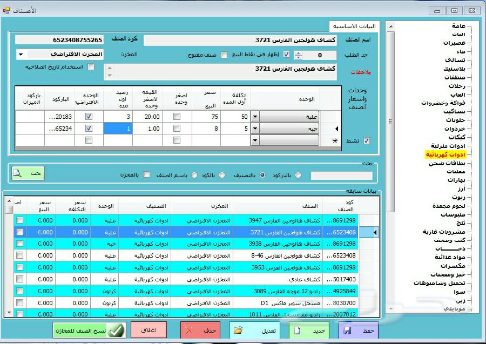Click the search button بحث

tap(28, 173)
